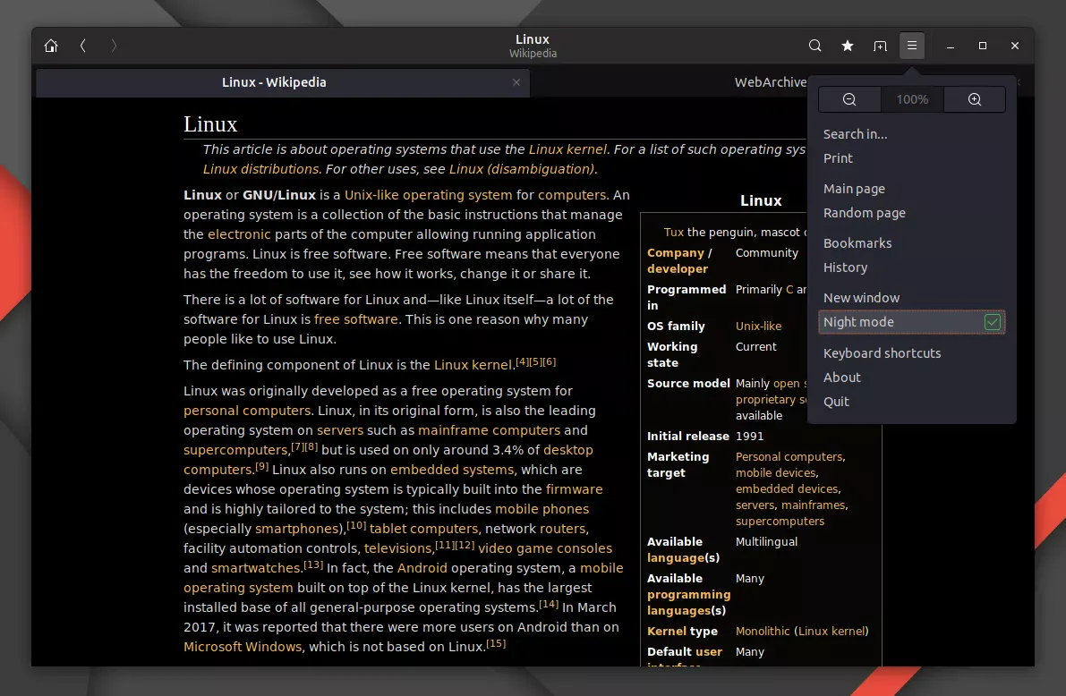This screenshot has height=696, width=1066.
Task: Open the Company link in the infobox
Action: (x=676, y=253)
